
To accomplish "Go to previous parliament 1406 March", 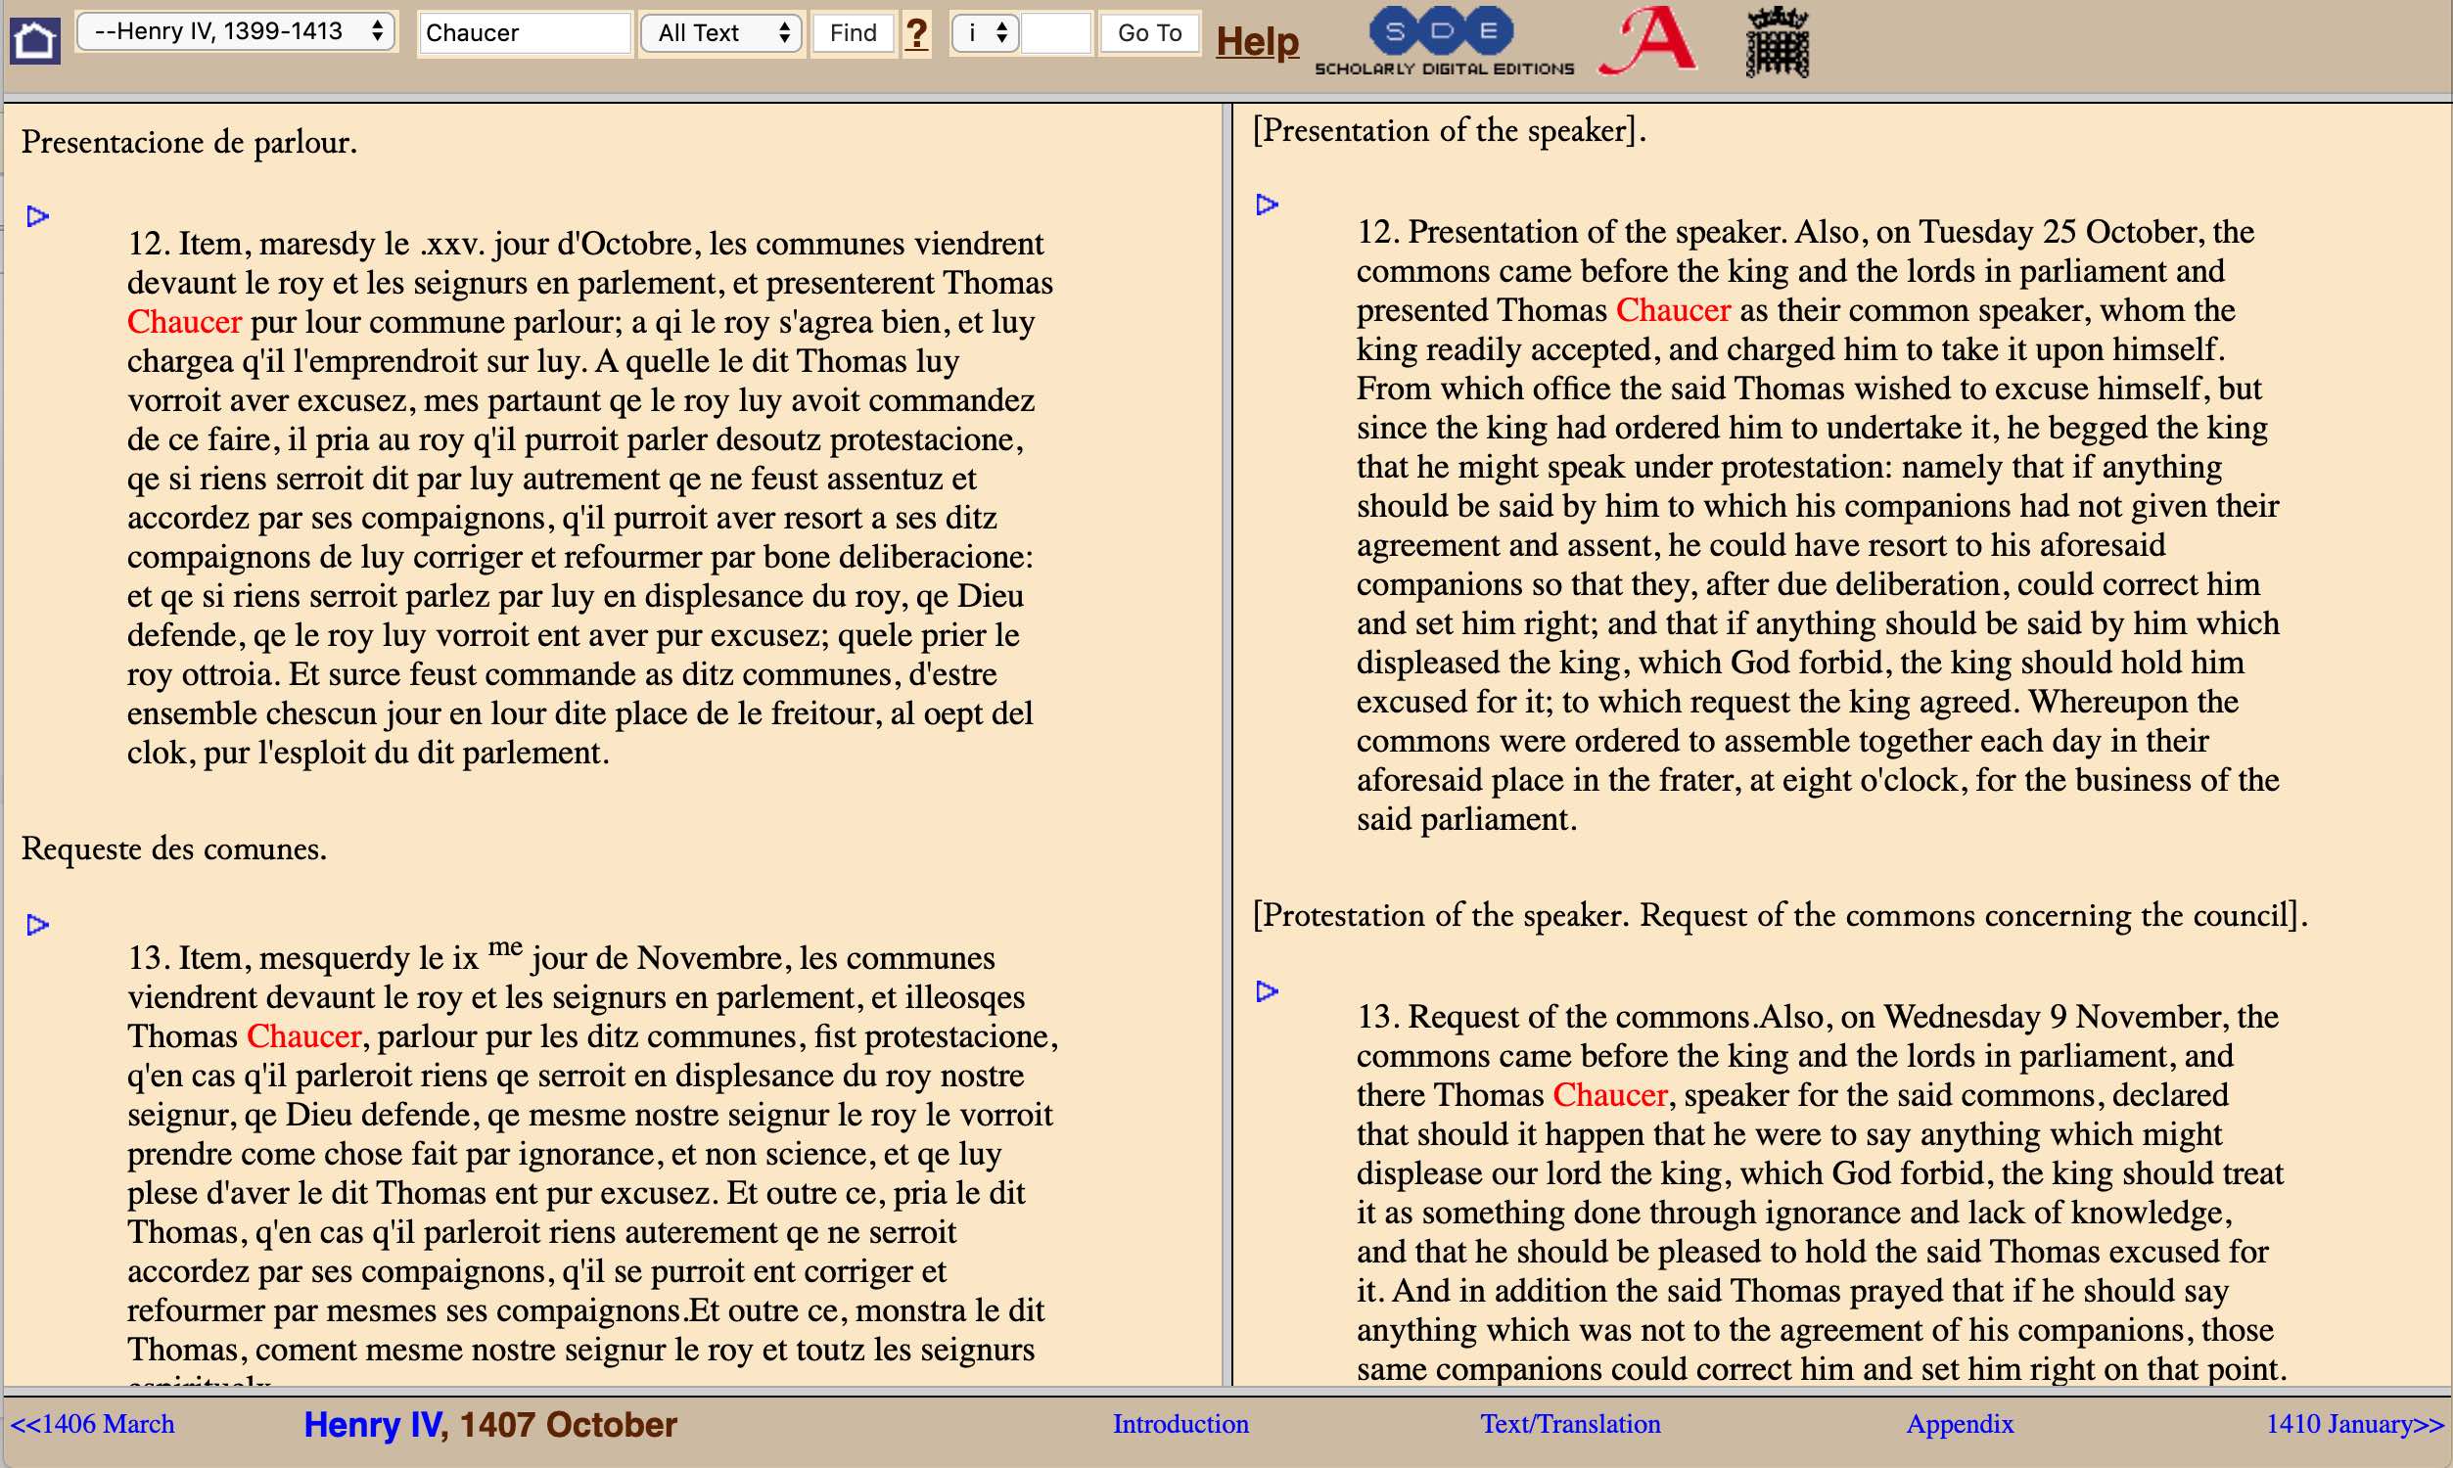I will pos(92,1424).
